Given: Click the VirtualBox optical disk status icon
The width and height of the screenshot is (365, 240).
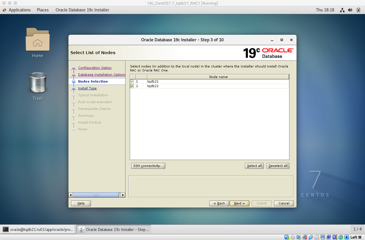Looking at the screenshot, I should [x=293, y=237].
